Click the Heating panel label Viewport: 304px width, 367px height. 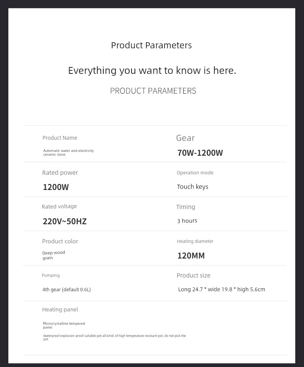[60, 310]
